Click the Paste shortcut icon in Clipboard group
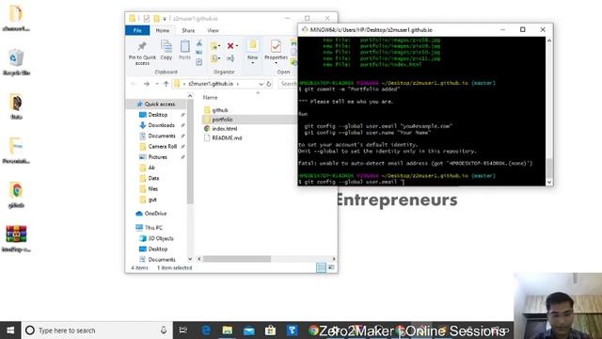 point(198,62)
